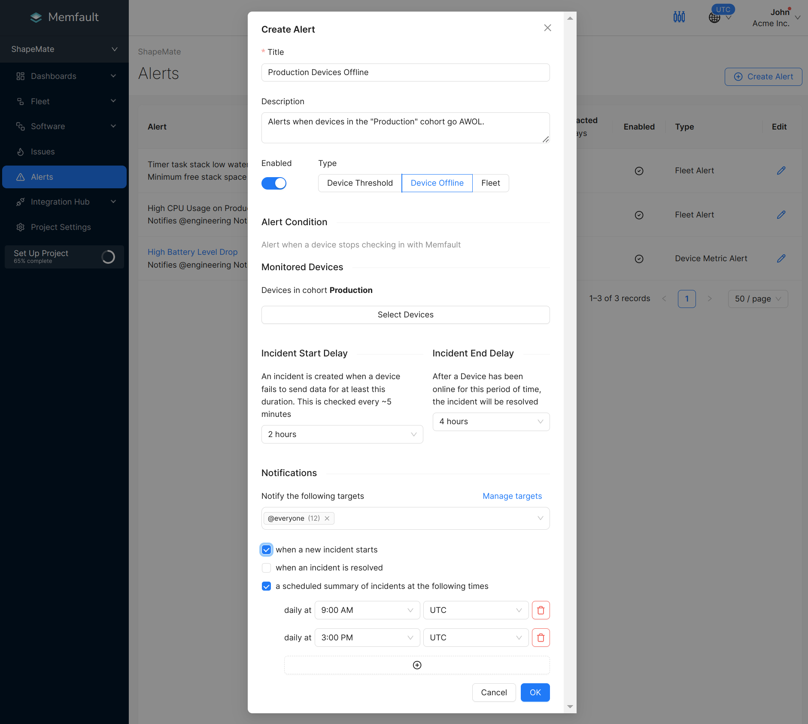This screenshot has height=724, width=808.
Task: Edit the Device Metric Alert row
Action: point(781,258)
